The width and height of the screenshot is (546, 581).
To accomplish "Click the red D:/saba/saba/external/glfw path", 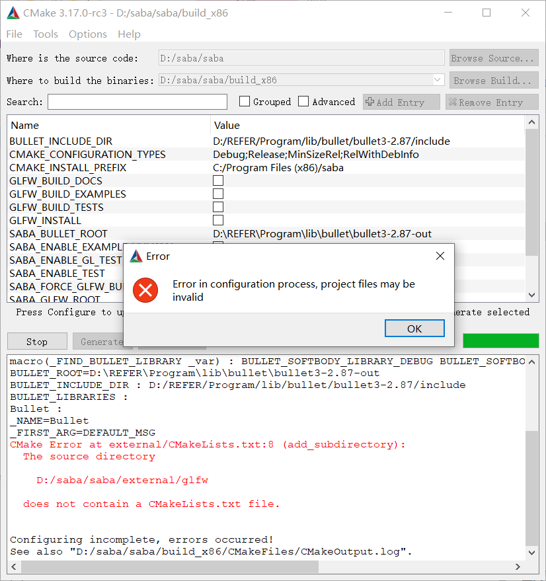I will [122, 480].
